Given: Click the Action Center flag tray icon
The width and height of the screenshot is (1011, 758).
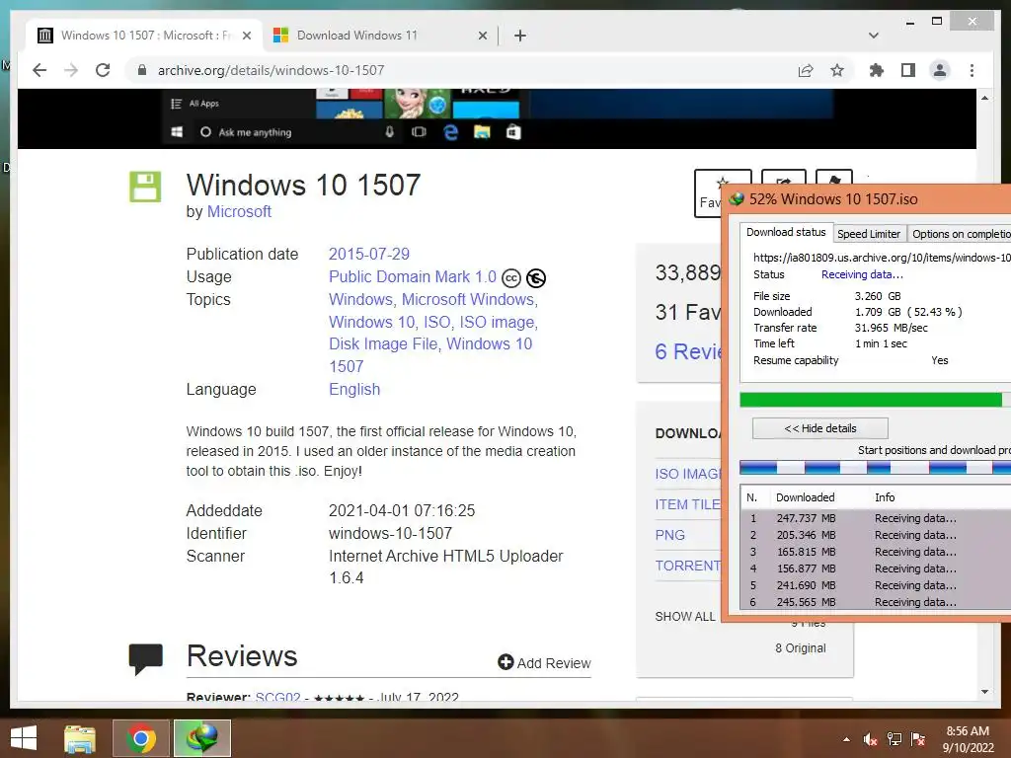Looking at the screenshot, I should pos(918,739).
